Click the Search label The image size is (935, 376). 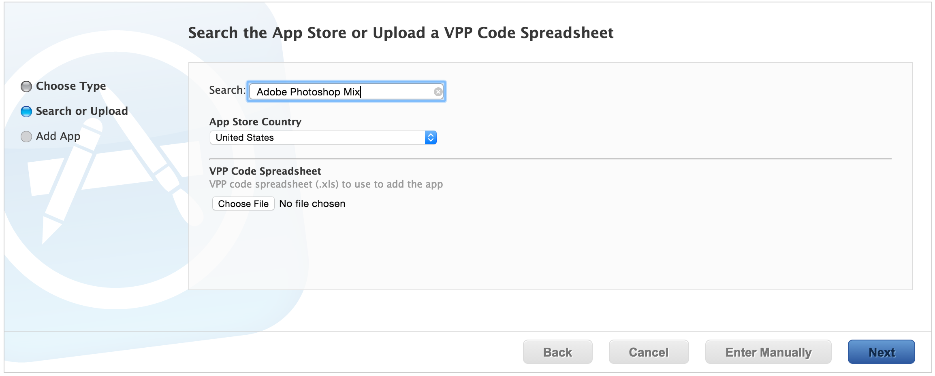click(x=227, y=90)
